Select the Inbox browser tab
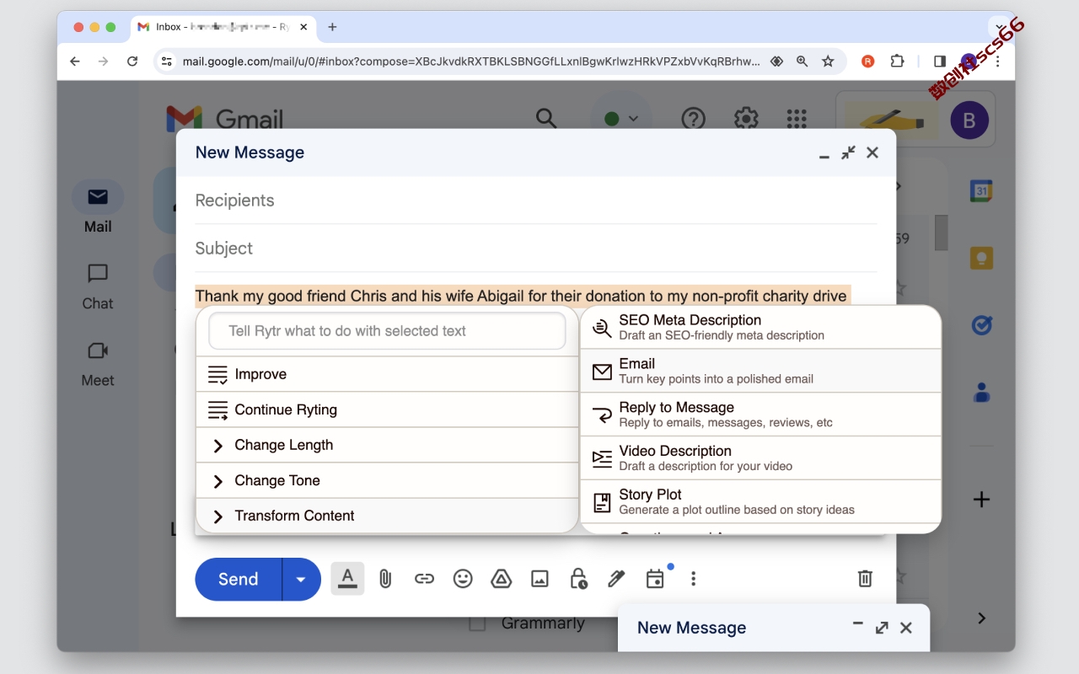 223,27
